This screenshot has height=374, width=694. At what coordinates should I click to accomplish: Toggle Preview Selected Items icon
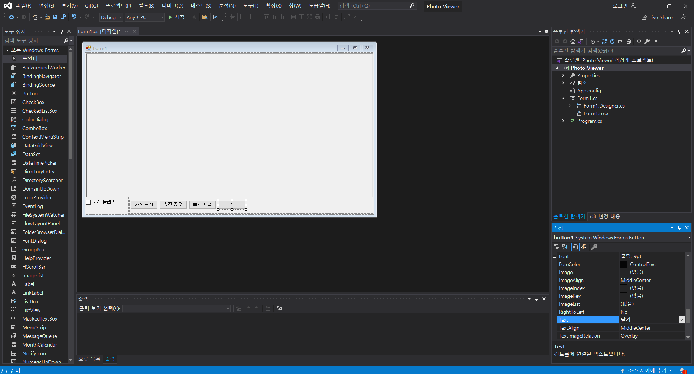[655, 41]
